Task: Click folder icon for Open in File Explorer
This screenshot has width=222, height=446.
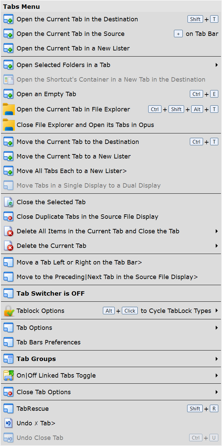Action: point(8,109)
